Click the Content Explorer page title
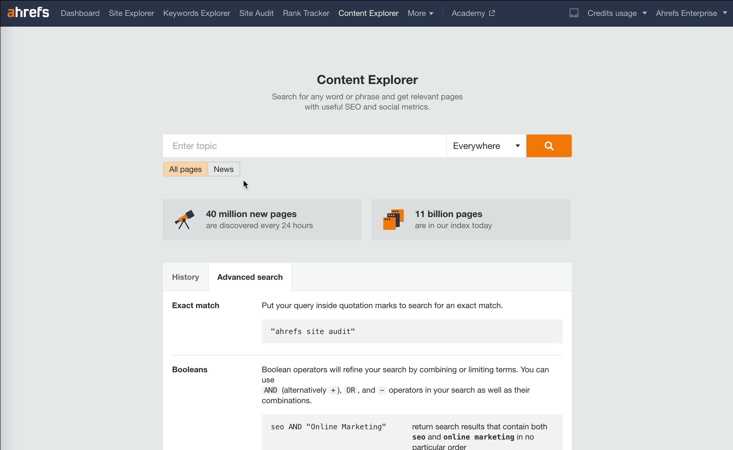 [367, 79]
